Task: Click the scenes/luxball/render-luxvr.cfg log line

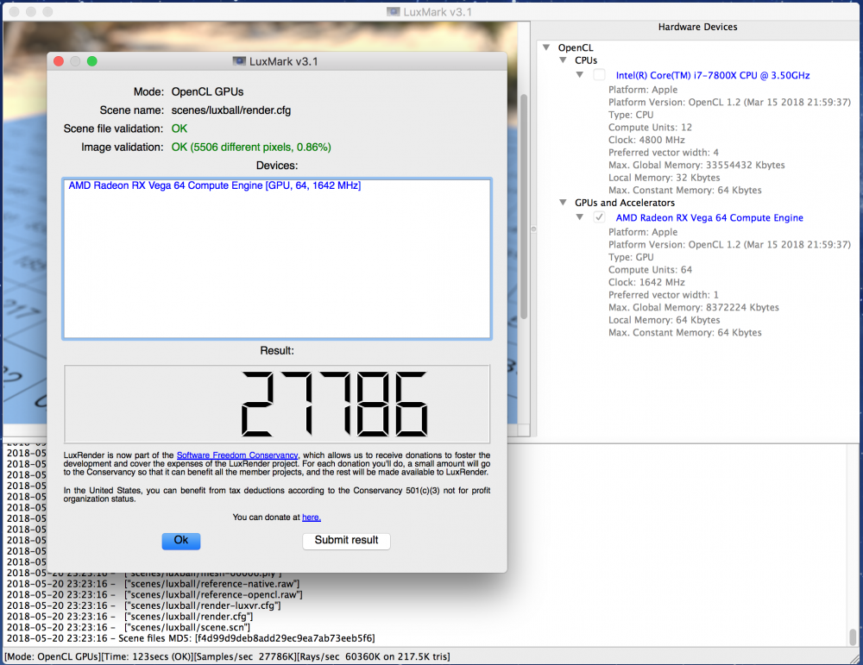Action: [x=143, y=605]
